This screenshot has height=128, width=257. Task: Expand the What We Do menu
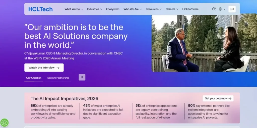click(74, 9)
